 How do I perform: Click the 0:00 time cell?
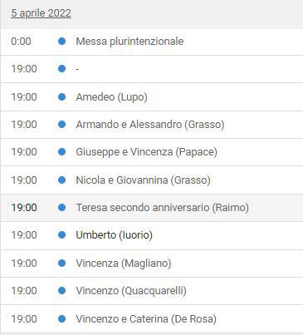click(x=21, y=42)
